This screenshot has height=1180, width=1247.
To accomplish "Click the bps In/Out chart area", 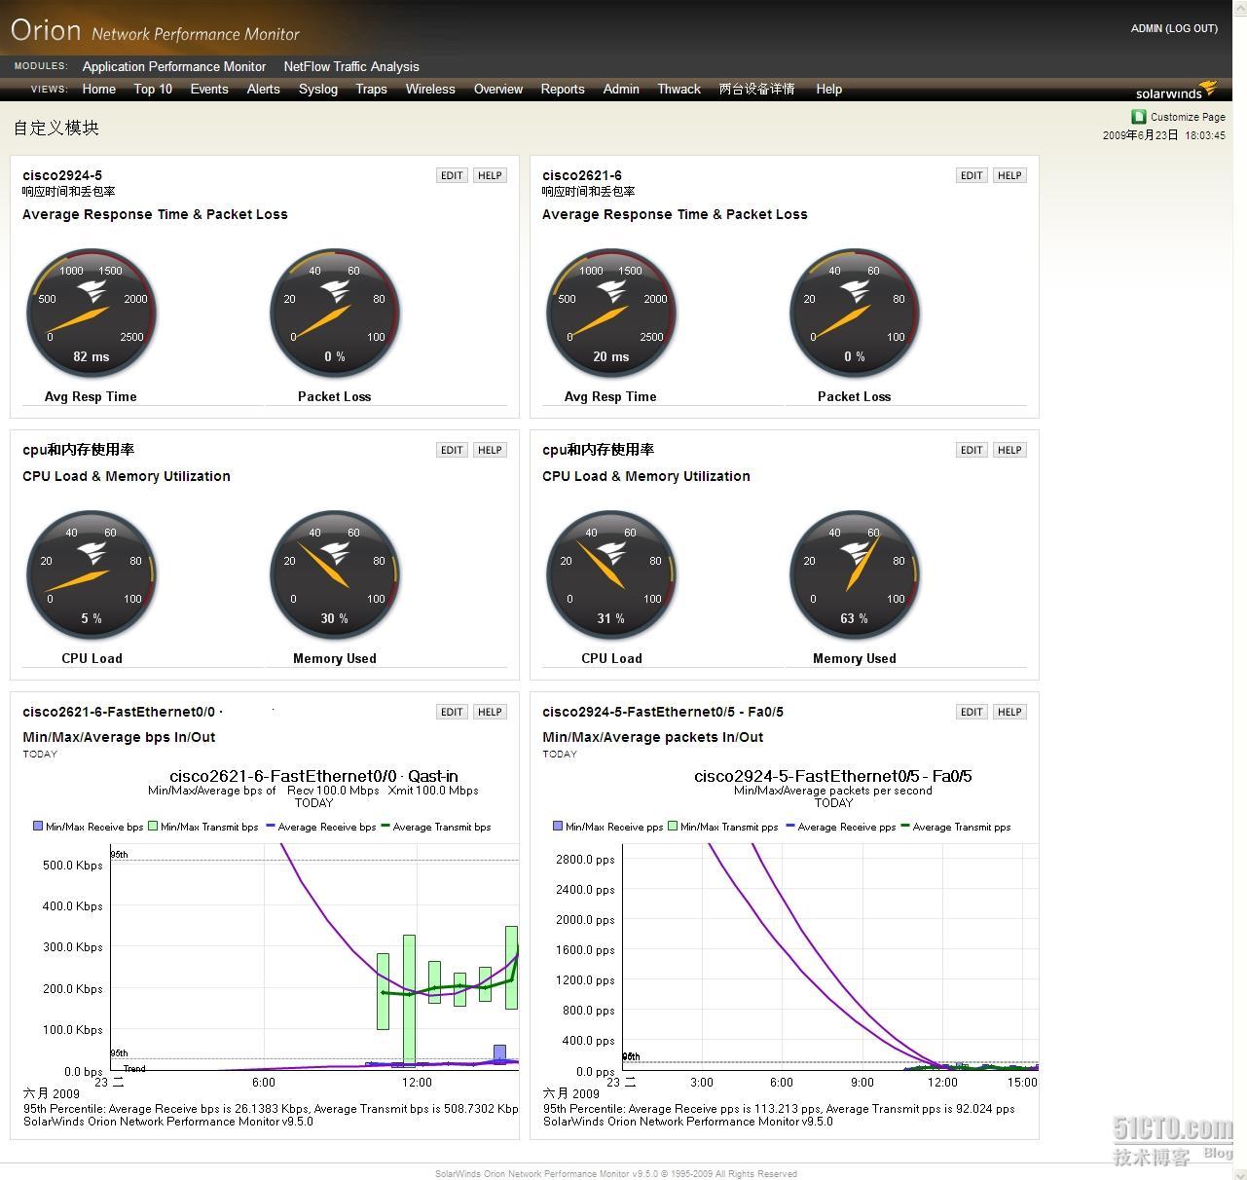I will [314, 957].
